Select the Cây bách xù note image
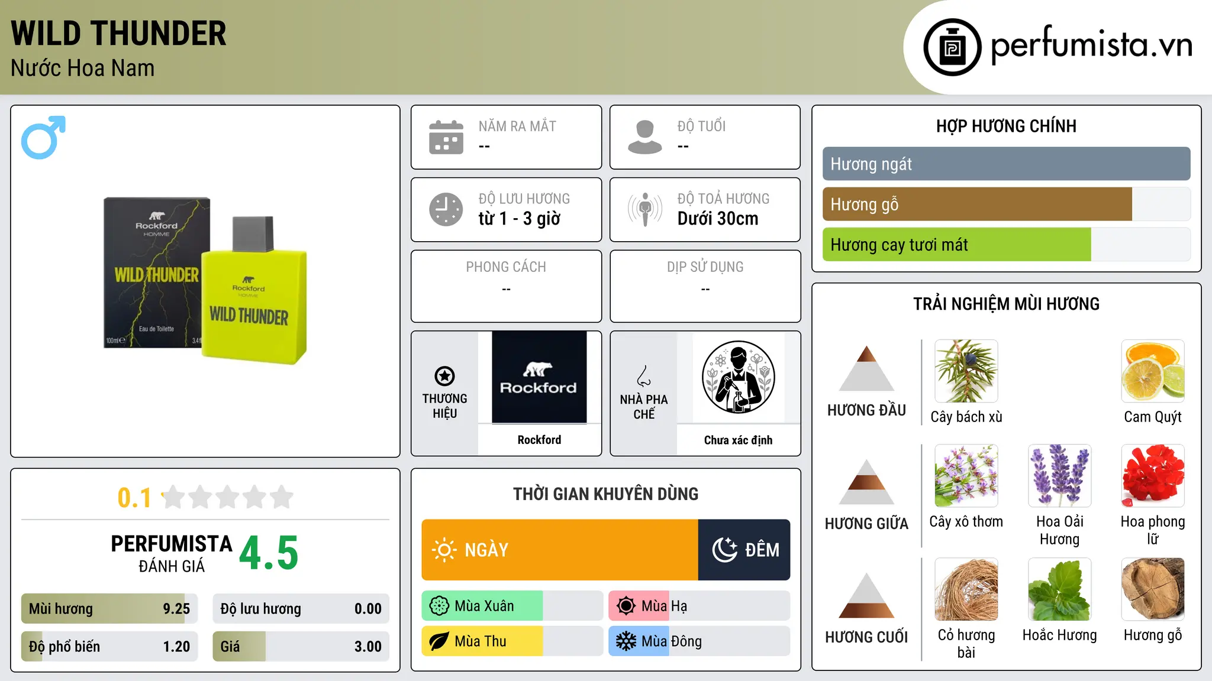This screenshot has height=681, width=1212. tap(966, 371)
